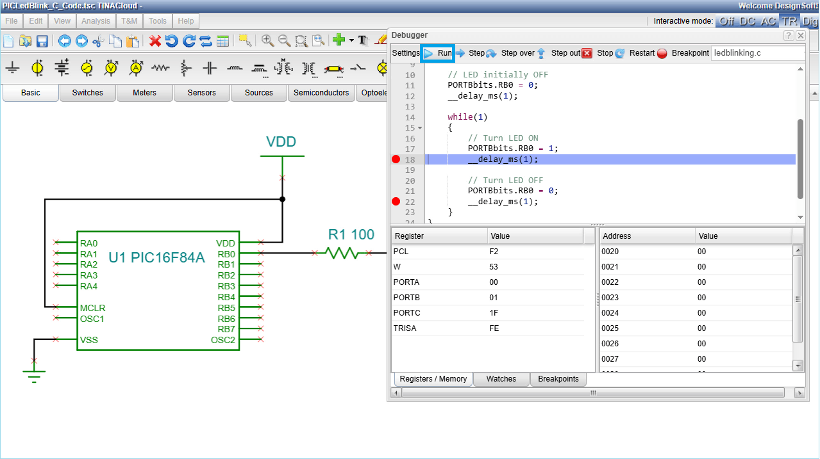The image size is (820, 459).
Task: Click code editor scroll down arrow
Action: click(800, 217)
